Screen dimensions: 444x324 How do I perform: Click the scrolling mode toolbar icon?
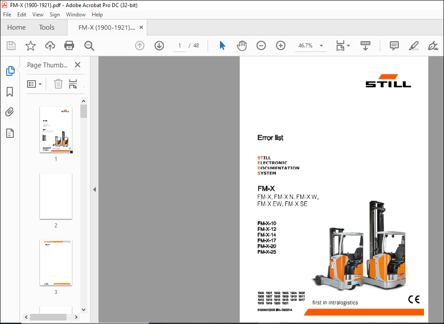tap(365, 46)
